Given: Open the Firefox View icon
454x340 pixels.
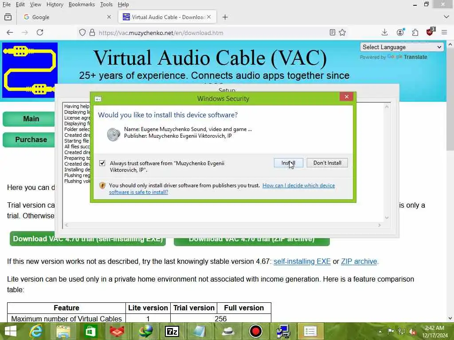Looking at the screenshot, I should point(8,17).
